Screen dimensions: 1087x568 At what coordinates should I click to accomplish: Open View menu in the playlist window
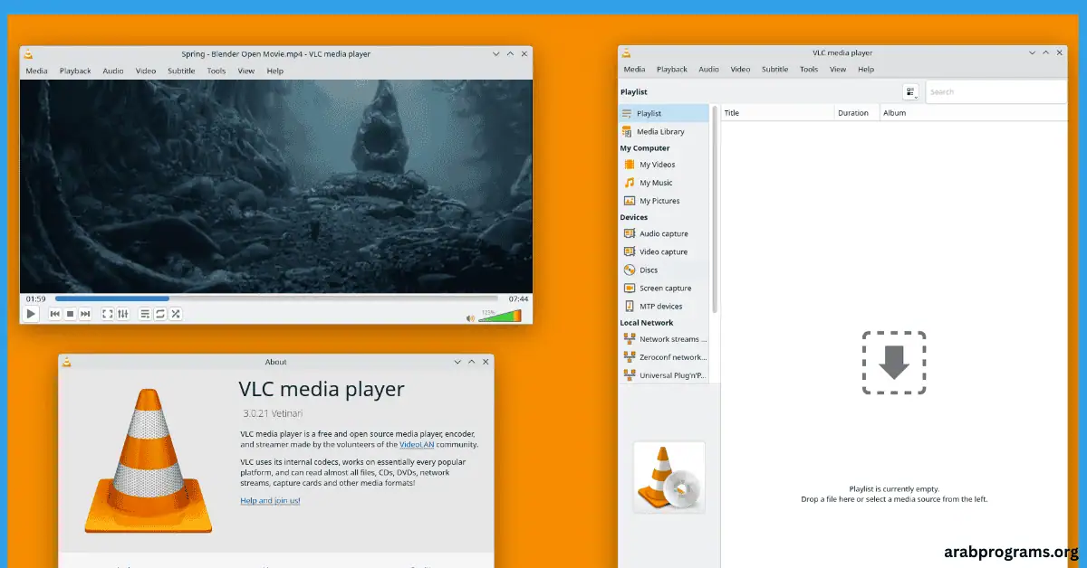click(838, 69)
